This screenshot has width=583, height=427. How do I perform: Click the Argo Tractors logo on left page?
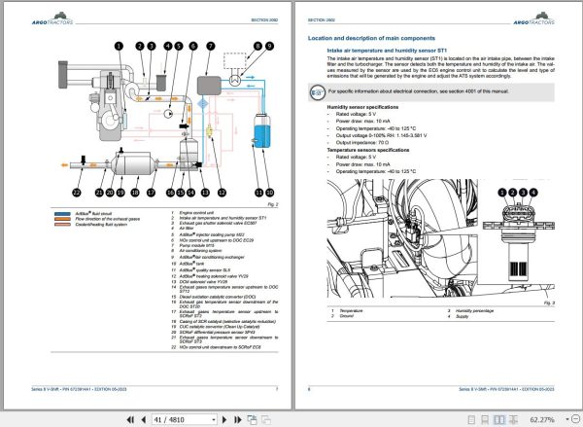(x=52, y=18)
